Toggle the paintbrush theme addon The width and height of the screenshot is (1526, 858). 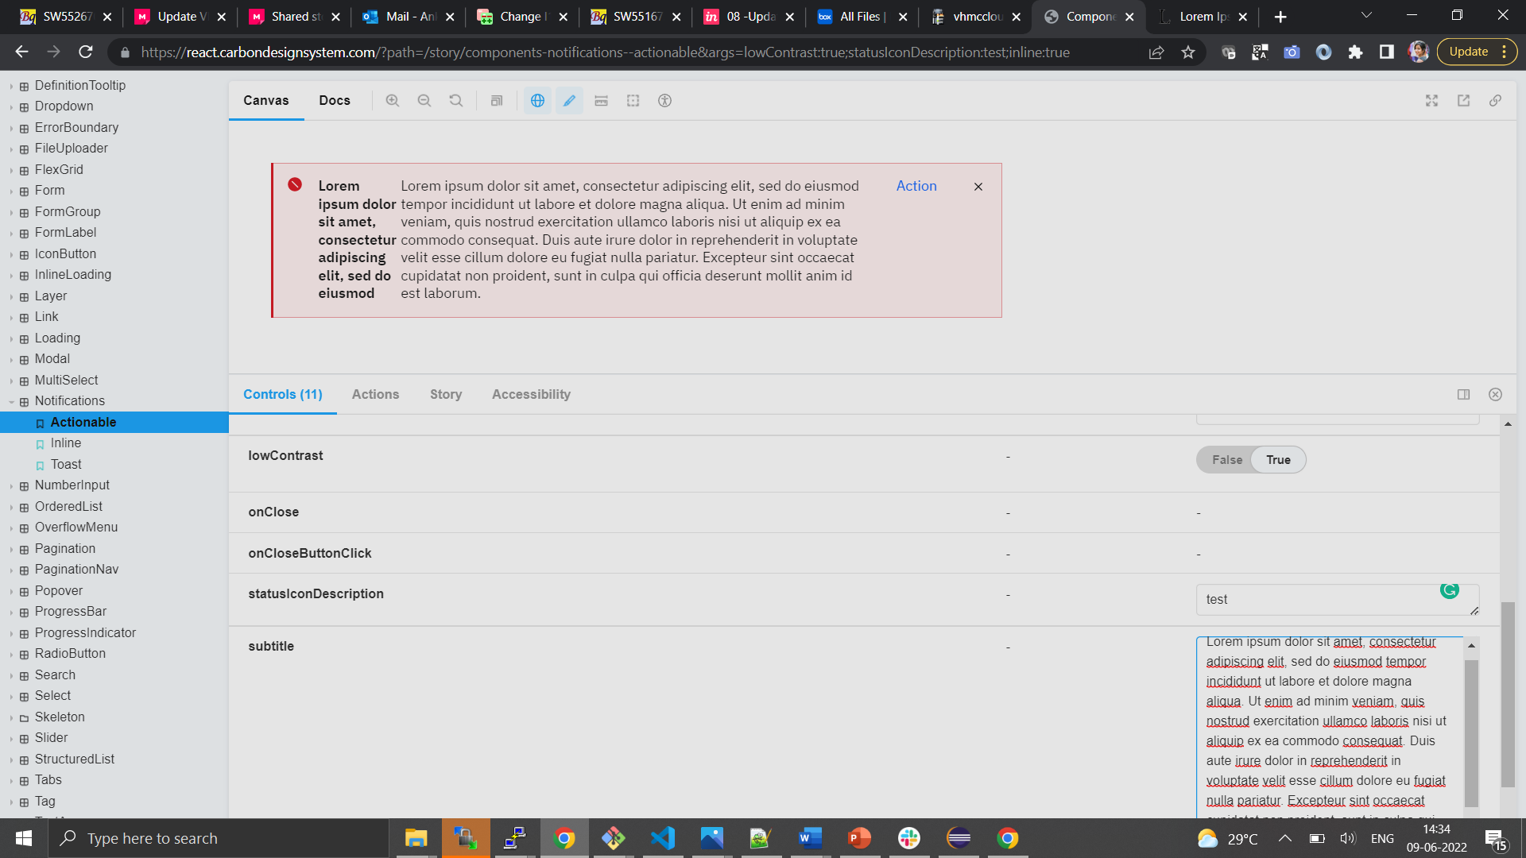coord(569,100)
